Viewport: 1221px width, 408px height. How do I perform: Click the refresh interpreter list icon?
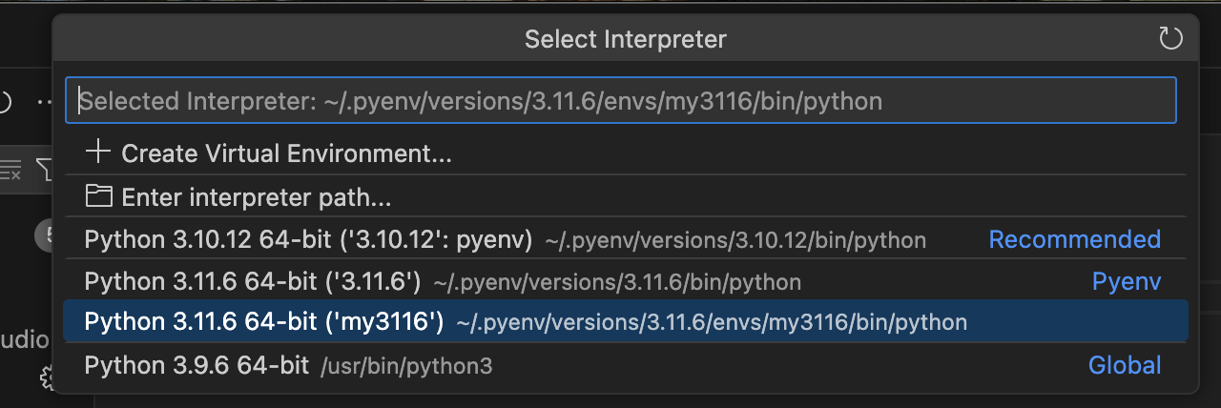coord(1169,39)
